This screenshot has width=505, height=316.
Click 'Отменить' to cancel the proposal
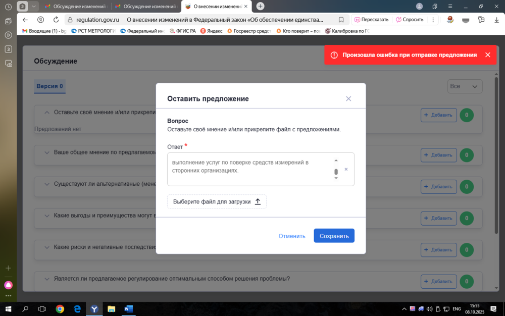pyautogui.click(x=292, y=236)
